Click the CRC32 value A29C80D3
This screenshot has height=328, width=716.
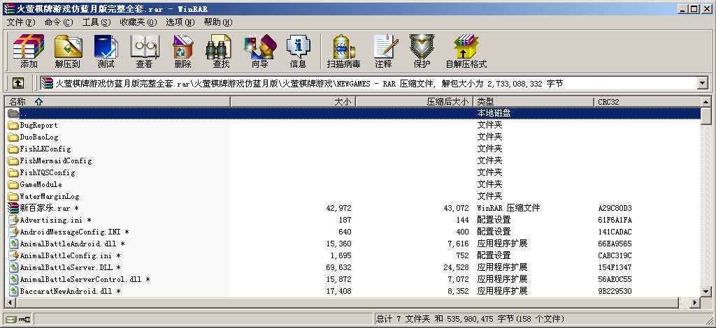615,208
